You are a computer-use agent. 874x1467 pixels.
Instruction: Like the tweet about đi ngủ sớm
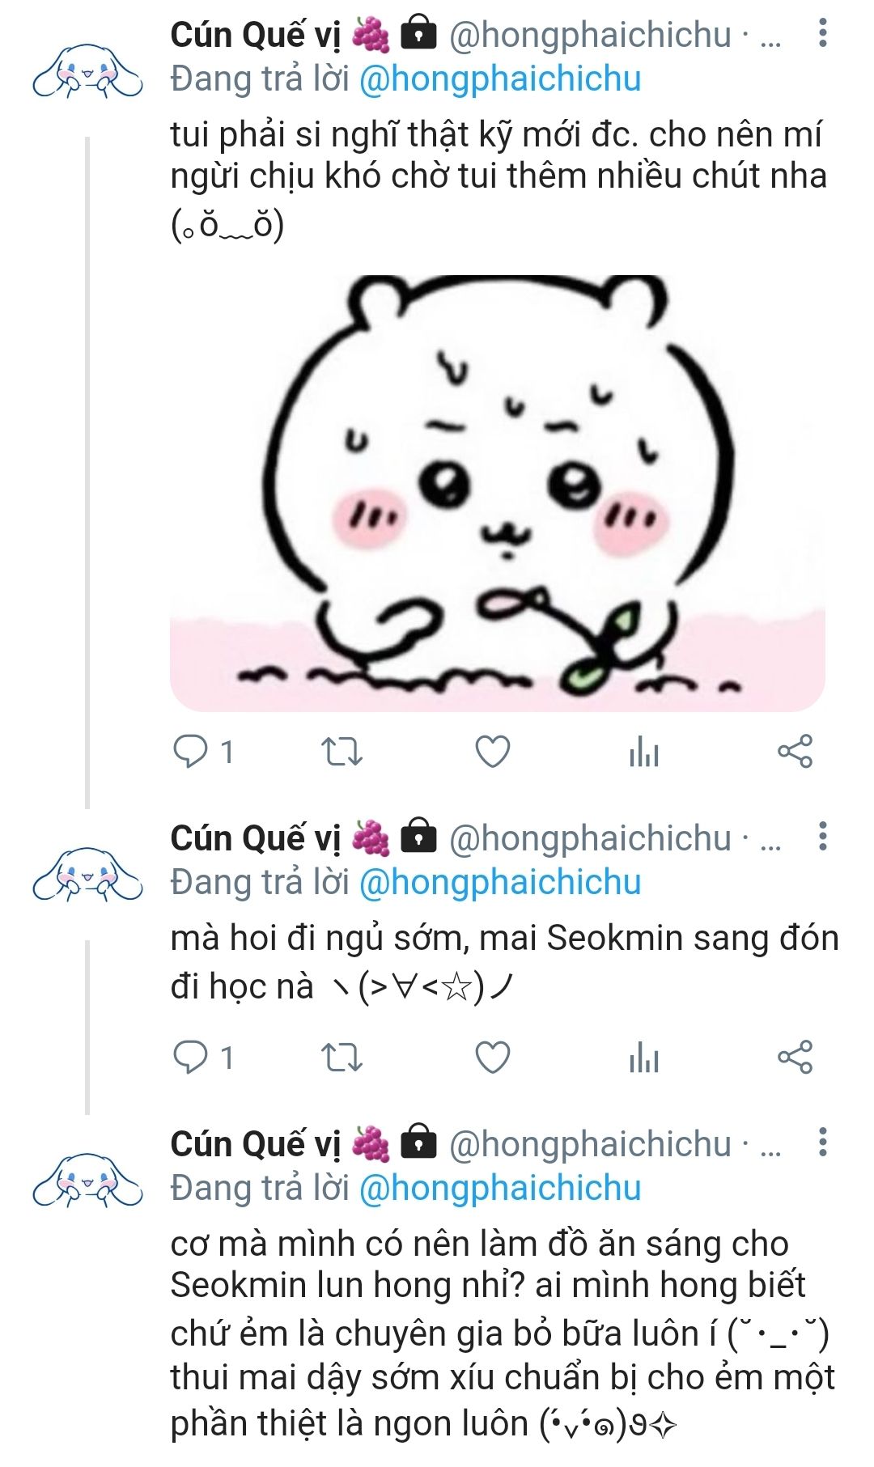(x=492, y=1058)
